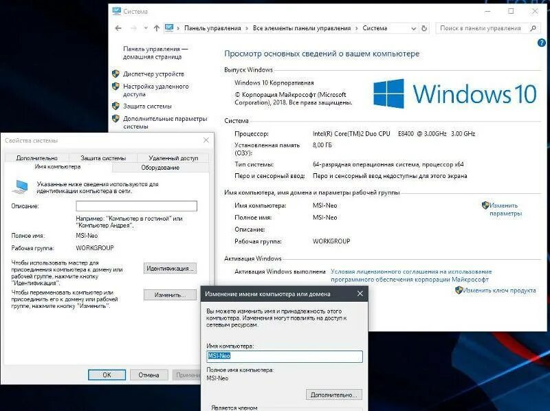
Task: Click the 'Изменить...' button in System Properties
Action: tap(170, 295)
